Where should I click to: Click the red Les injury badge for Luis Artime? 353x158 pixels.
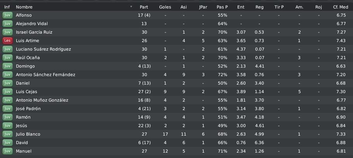click(x=7, y=41)
